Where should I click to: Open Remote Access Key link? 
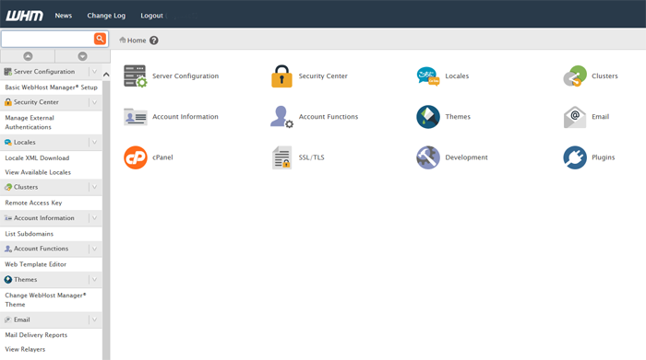33,203
